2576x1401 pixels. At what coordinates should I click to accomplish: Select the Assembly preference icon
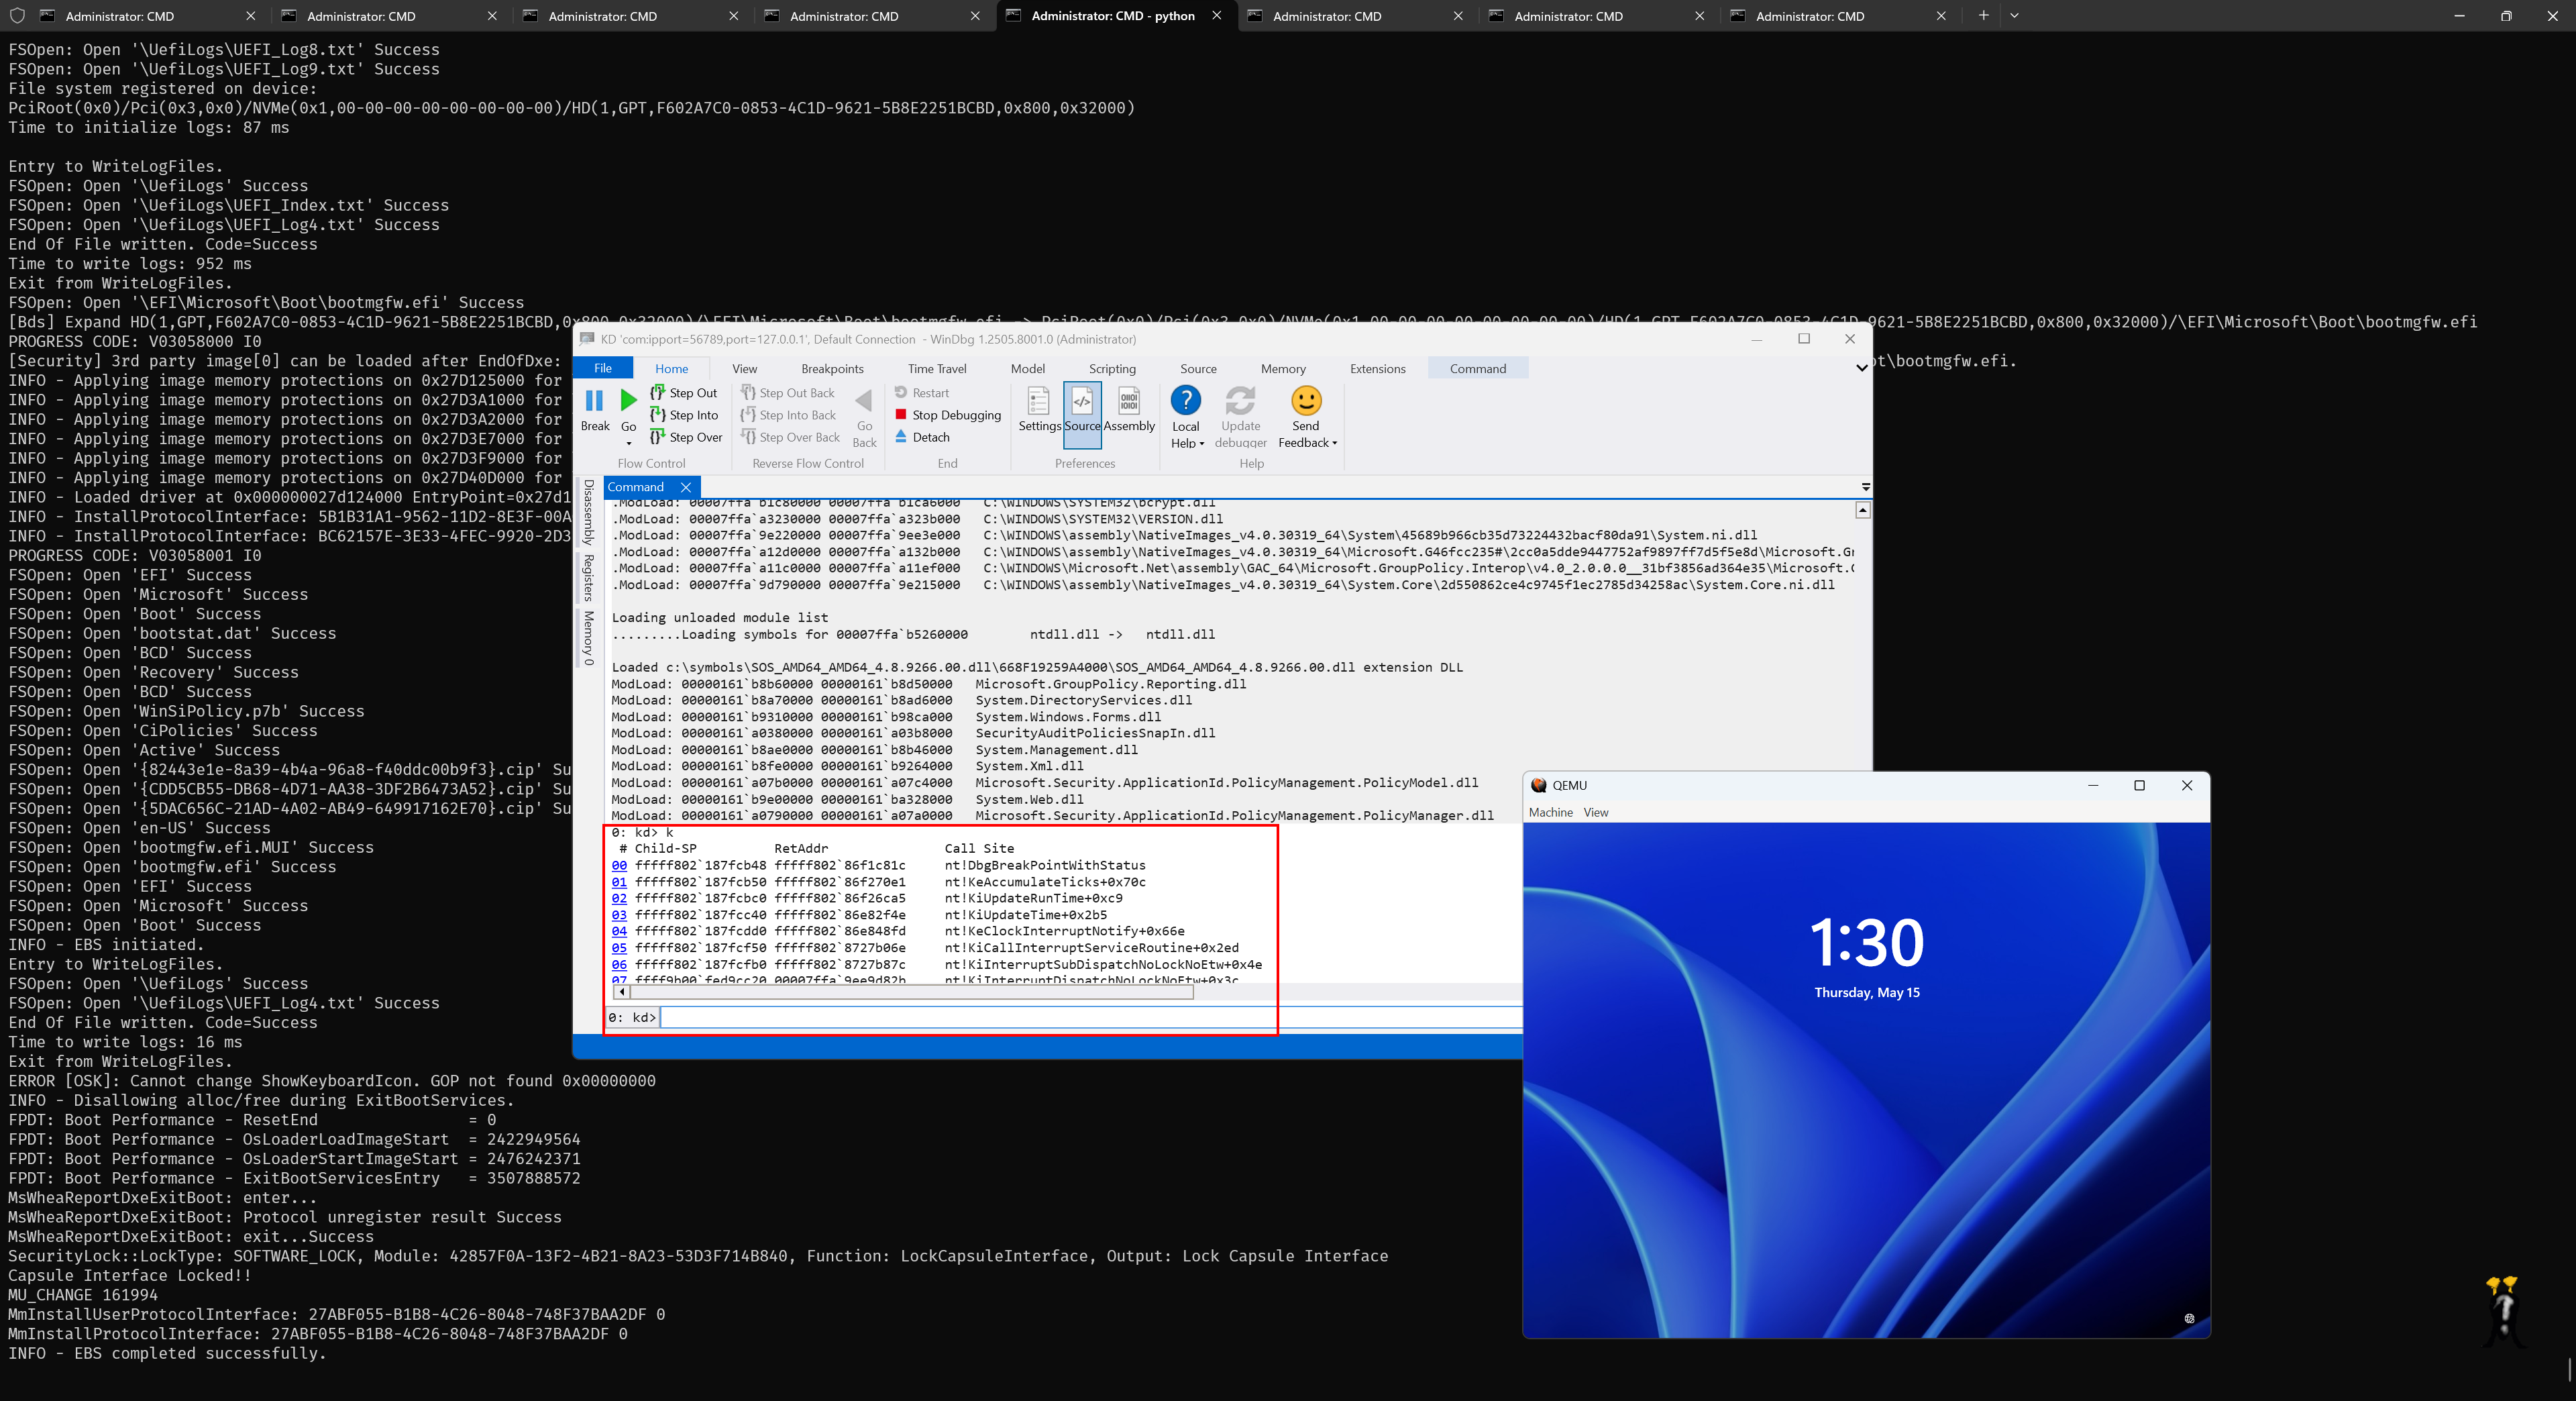tap(1129, 401)
